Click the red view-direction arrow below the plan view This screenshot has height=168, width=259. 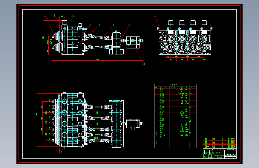(x=60, y=151)
